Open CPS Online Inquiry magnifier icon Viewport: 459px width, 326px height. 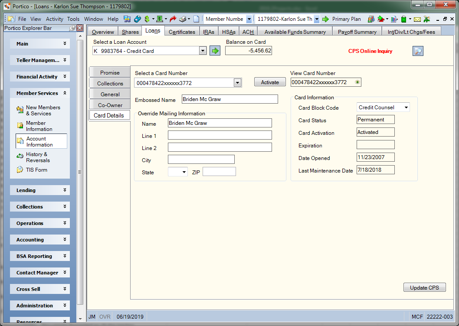coord(418,51)
